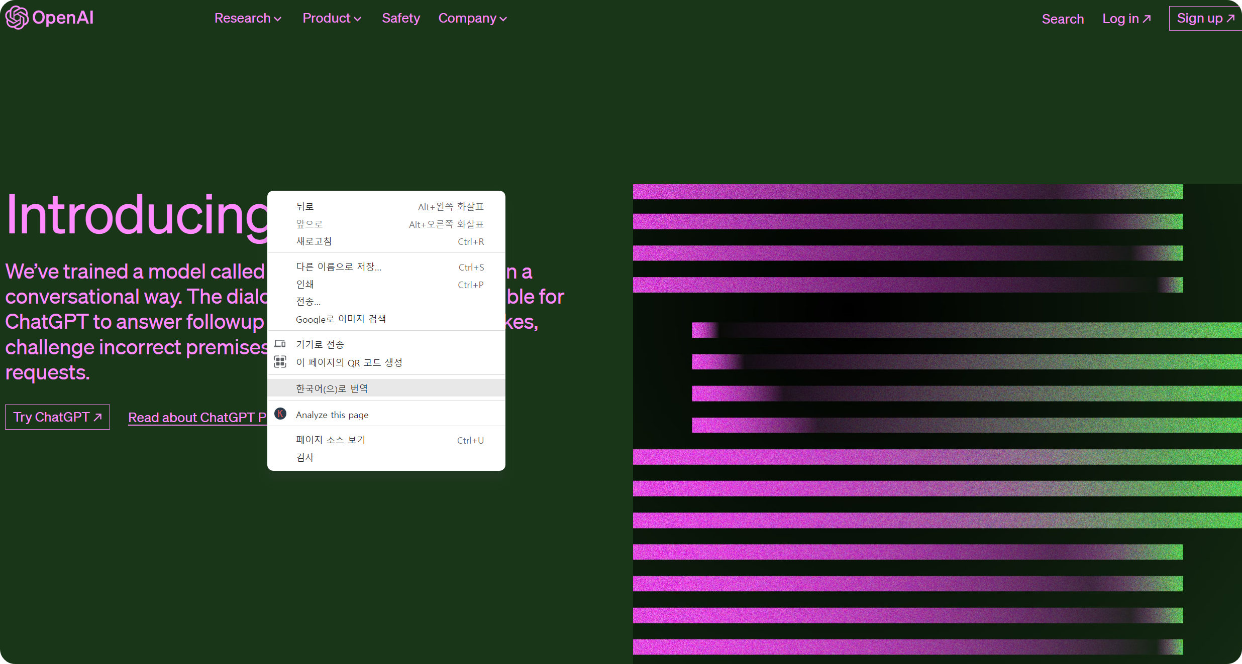Viewport: 1242px width, 664px height.
Task: Click the Search icon in navbar
Action: [1064, 18]
